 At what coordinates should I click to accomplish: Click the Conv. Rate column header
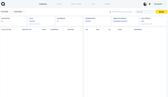71,30
